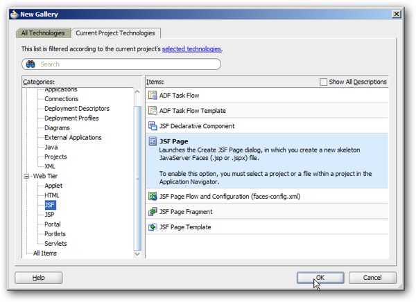Select the JSP category
Screen dimensions: 416x302
50,215
